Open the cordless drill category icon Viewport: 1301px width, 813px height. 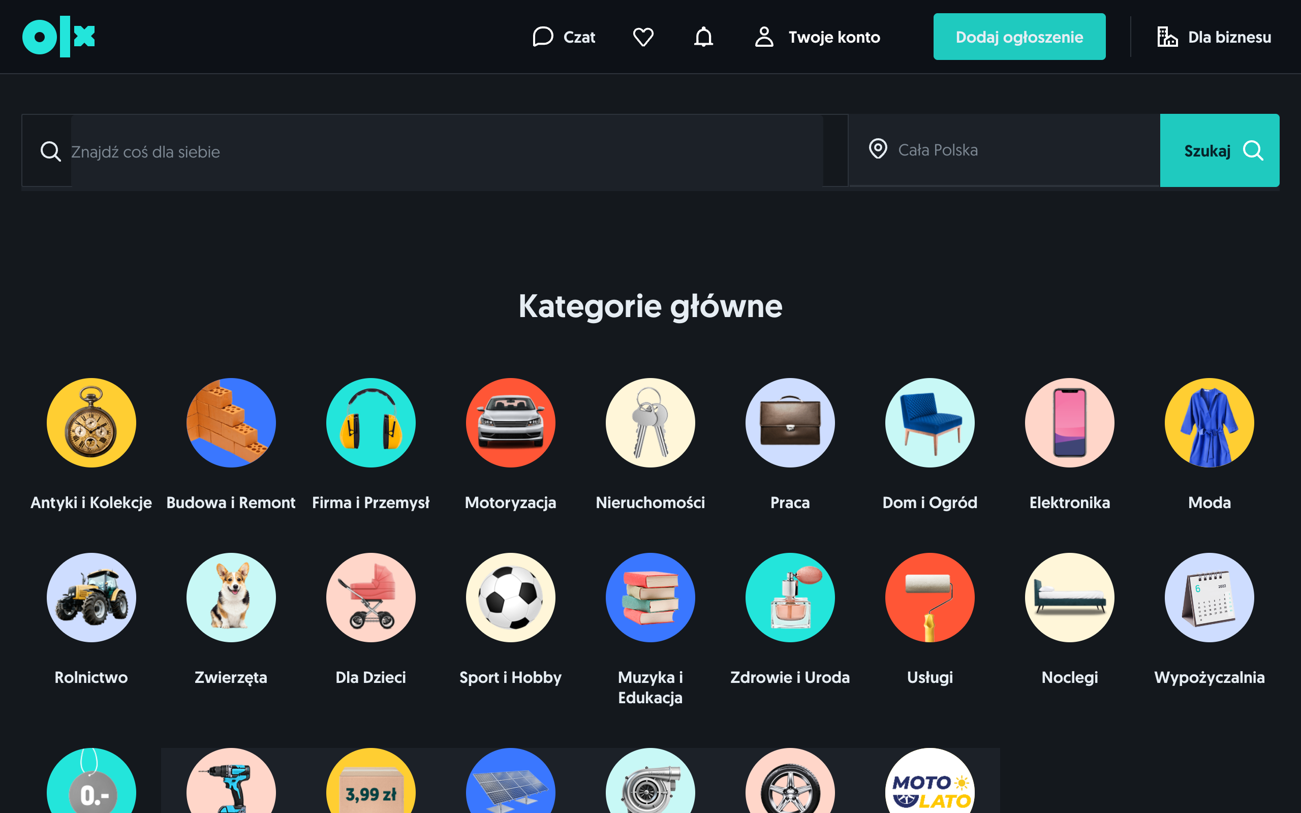(x=231, y=781)
